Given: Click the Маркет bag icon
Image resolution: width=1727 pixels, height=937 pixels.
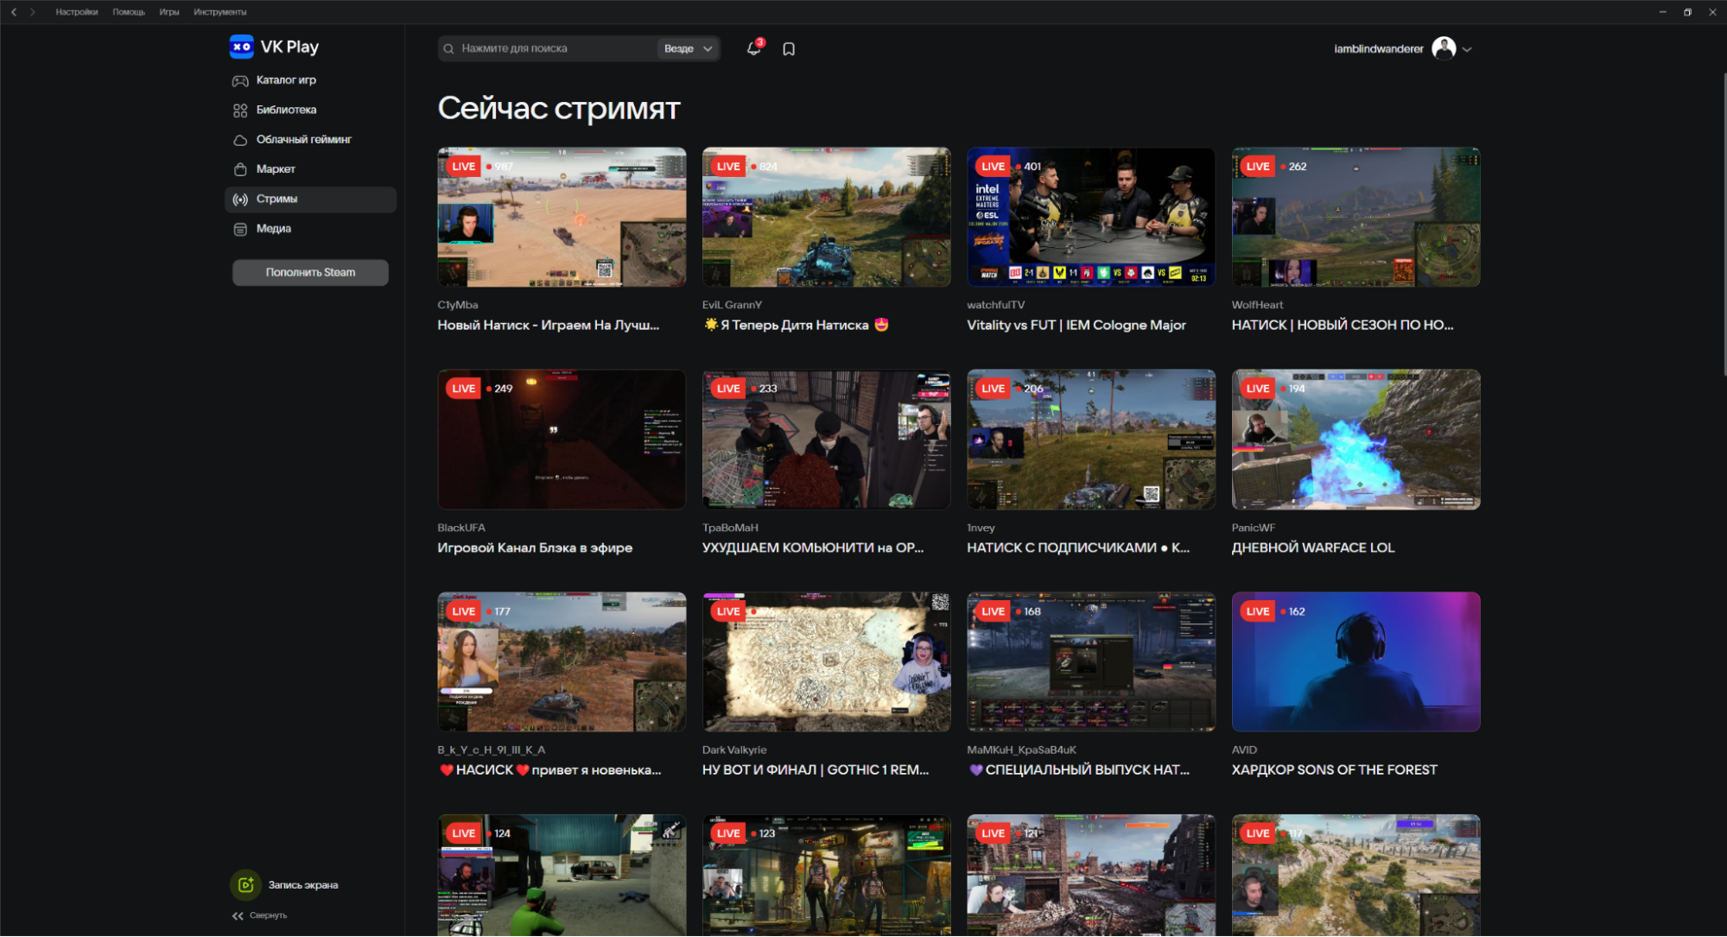Looking at the screenshot, I should pyautogui.click(x=240, y=169).
